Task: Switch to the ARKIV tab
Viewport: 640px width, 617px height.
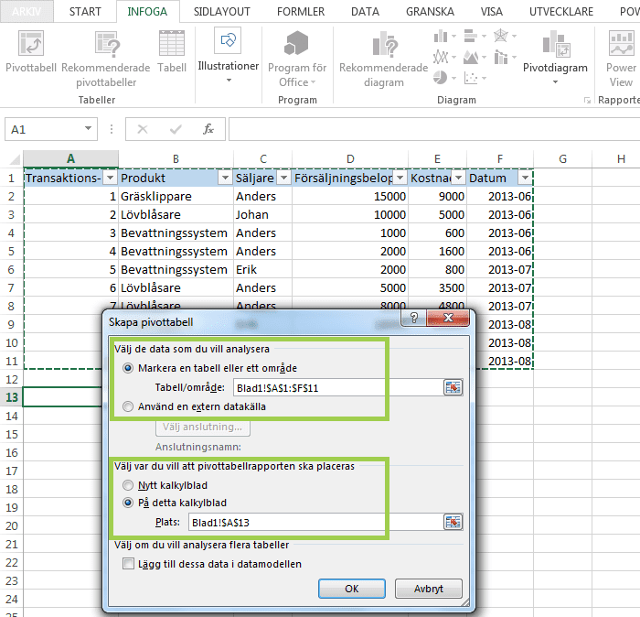Action: click(27, 11)
